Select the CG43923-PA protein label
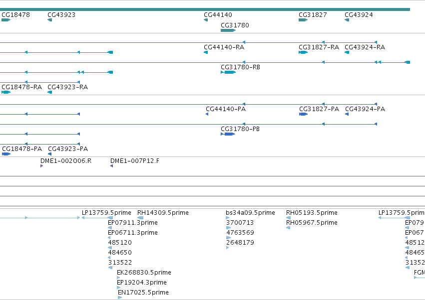 [68, 149]
